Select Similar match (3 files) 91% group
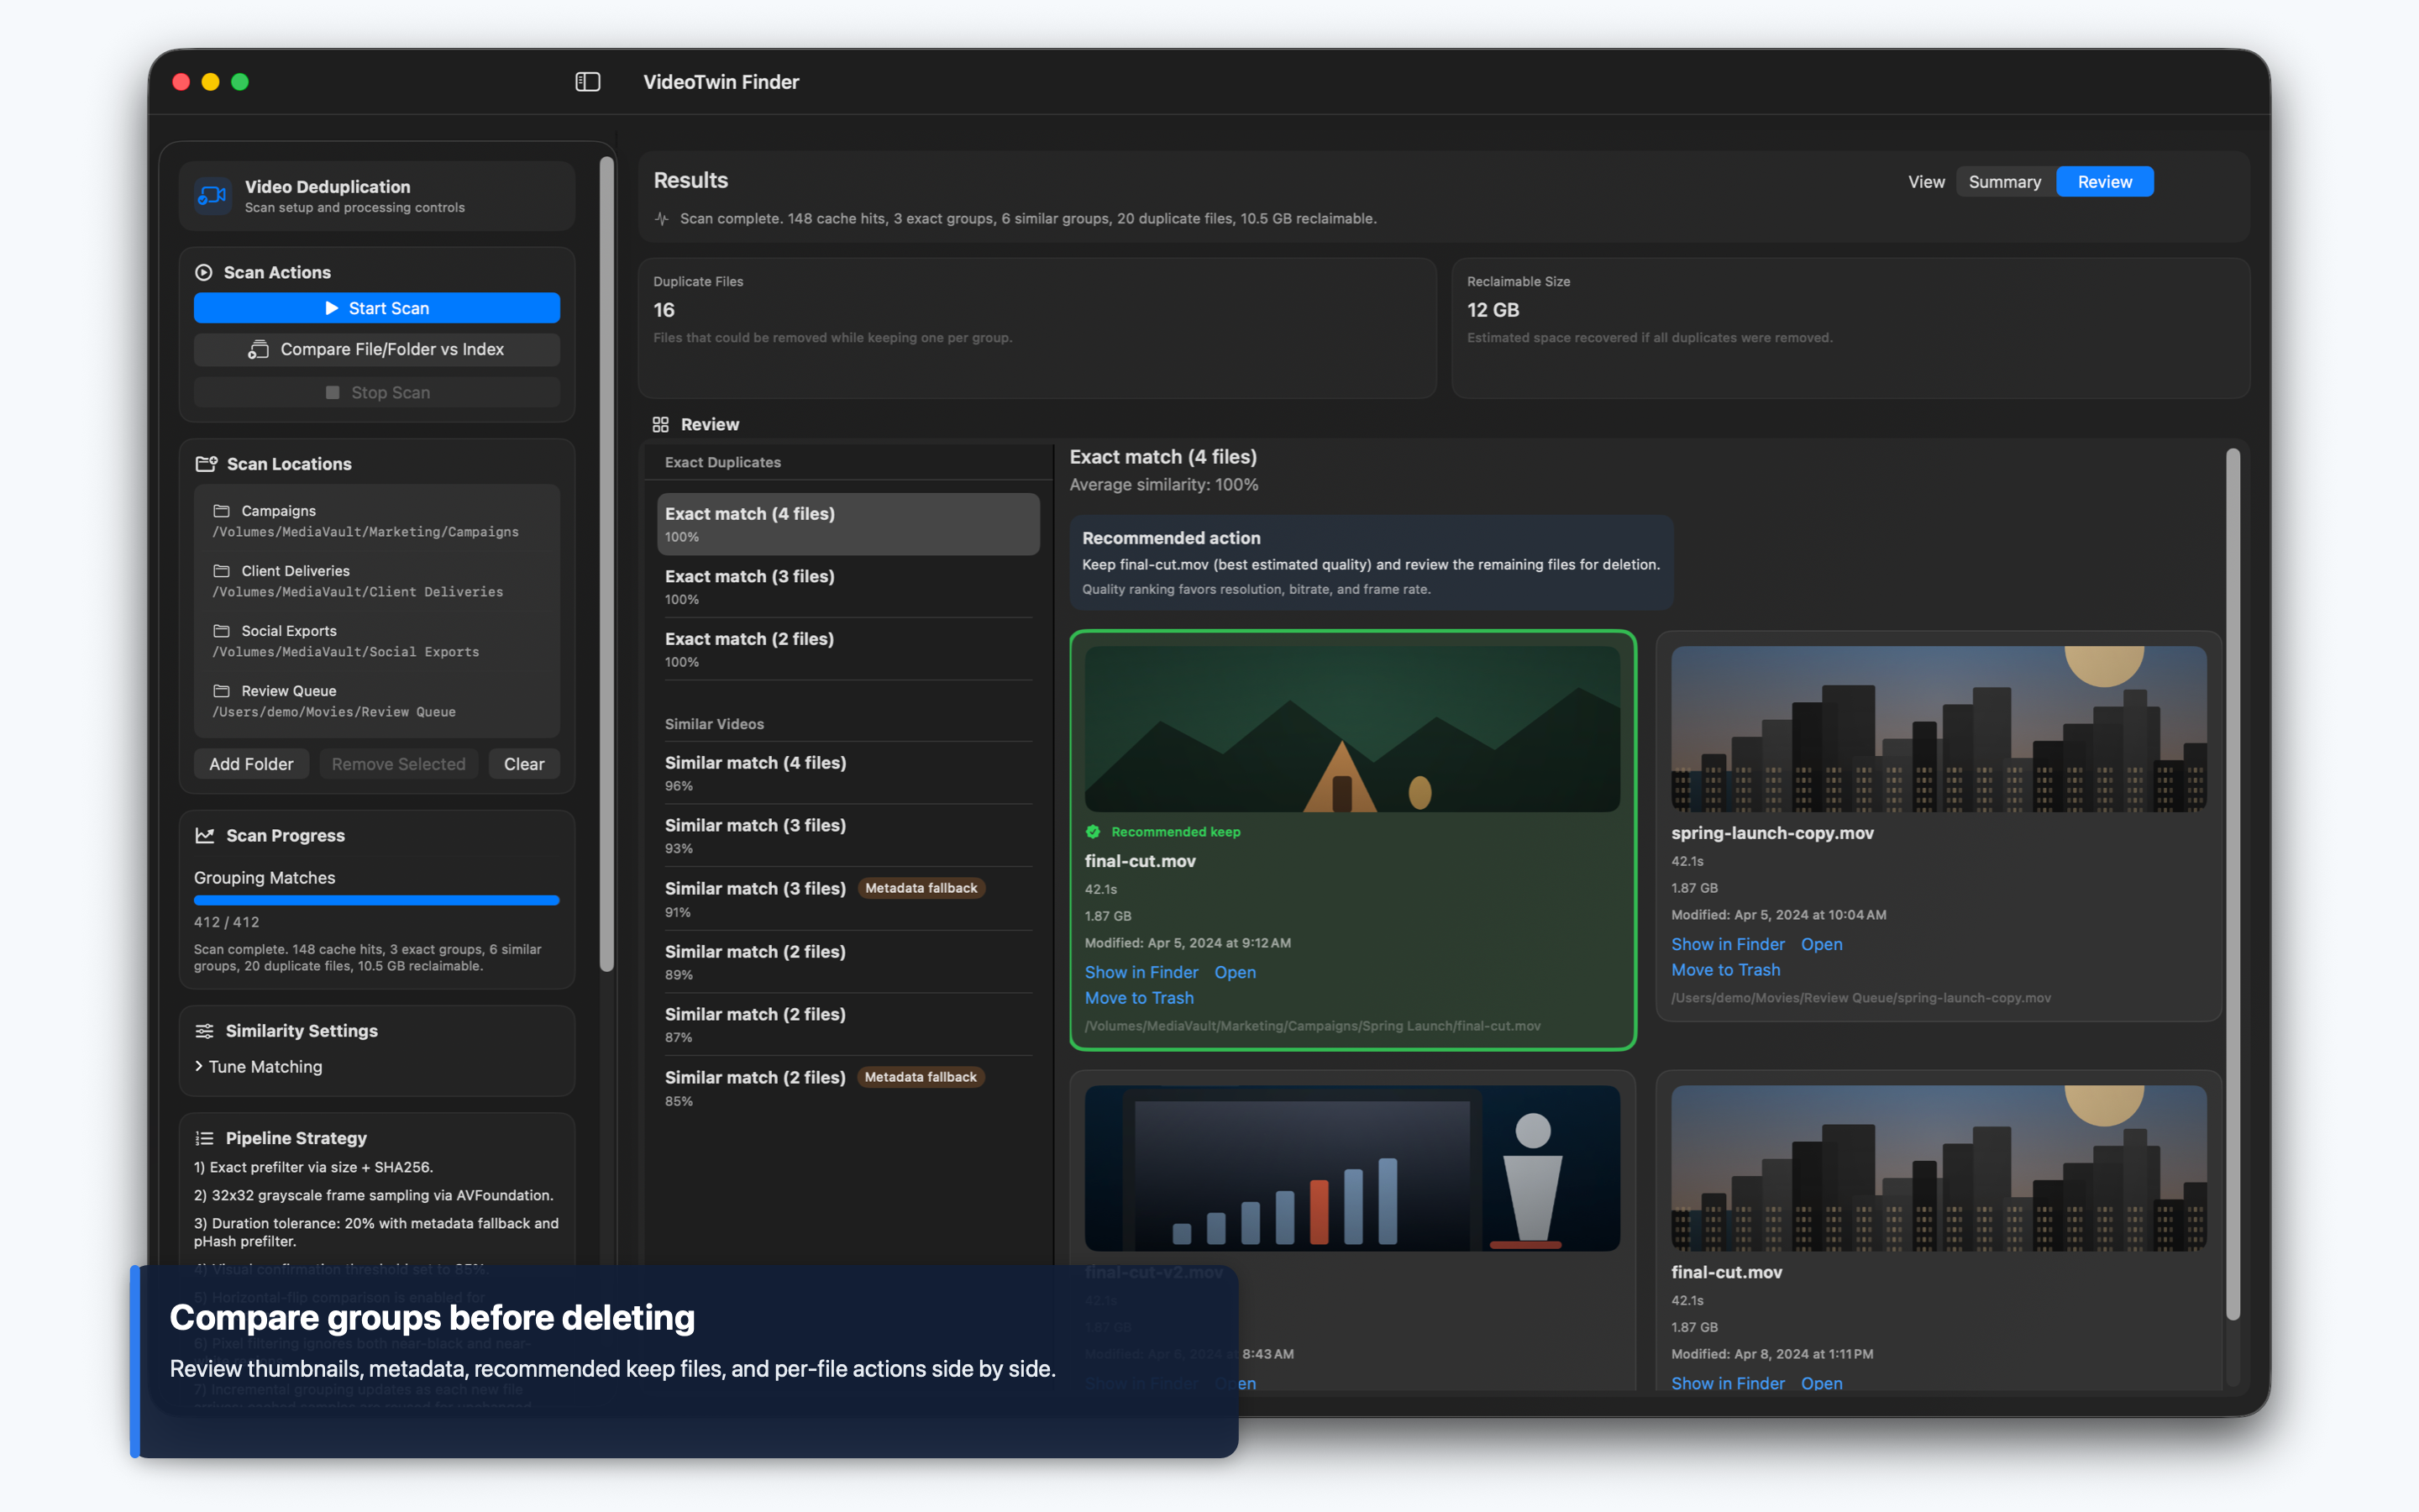 tap(847, 899)
